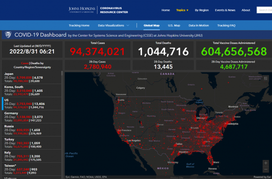Image resolution: width=272 pixels, height=179 pixels.
Task: Switch country list to Cases view
Action: point(24,63)
